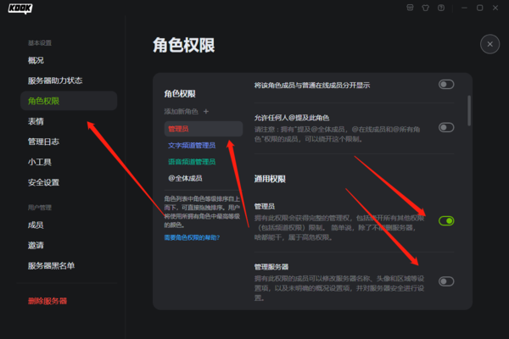This screenshot has height=339, width=509.
Task: Open the shirt-shaped skin icon
Action: click(426, 8)
